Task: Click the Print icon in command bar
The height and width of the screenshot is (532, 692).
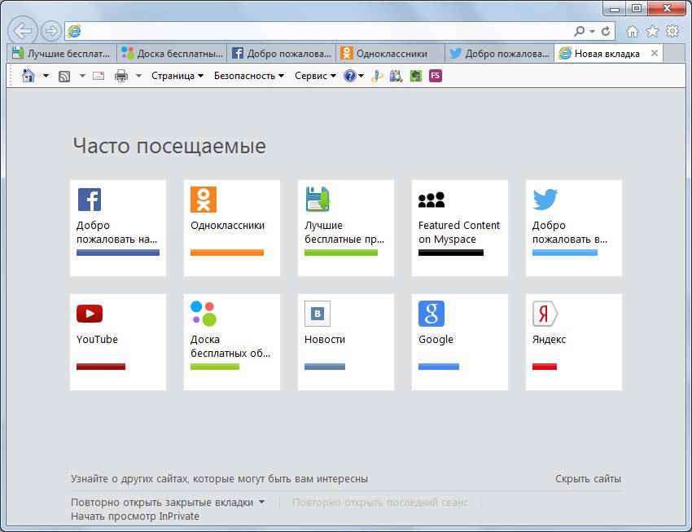Action: (121, 76)
